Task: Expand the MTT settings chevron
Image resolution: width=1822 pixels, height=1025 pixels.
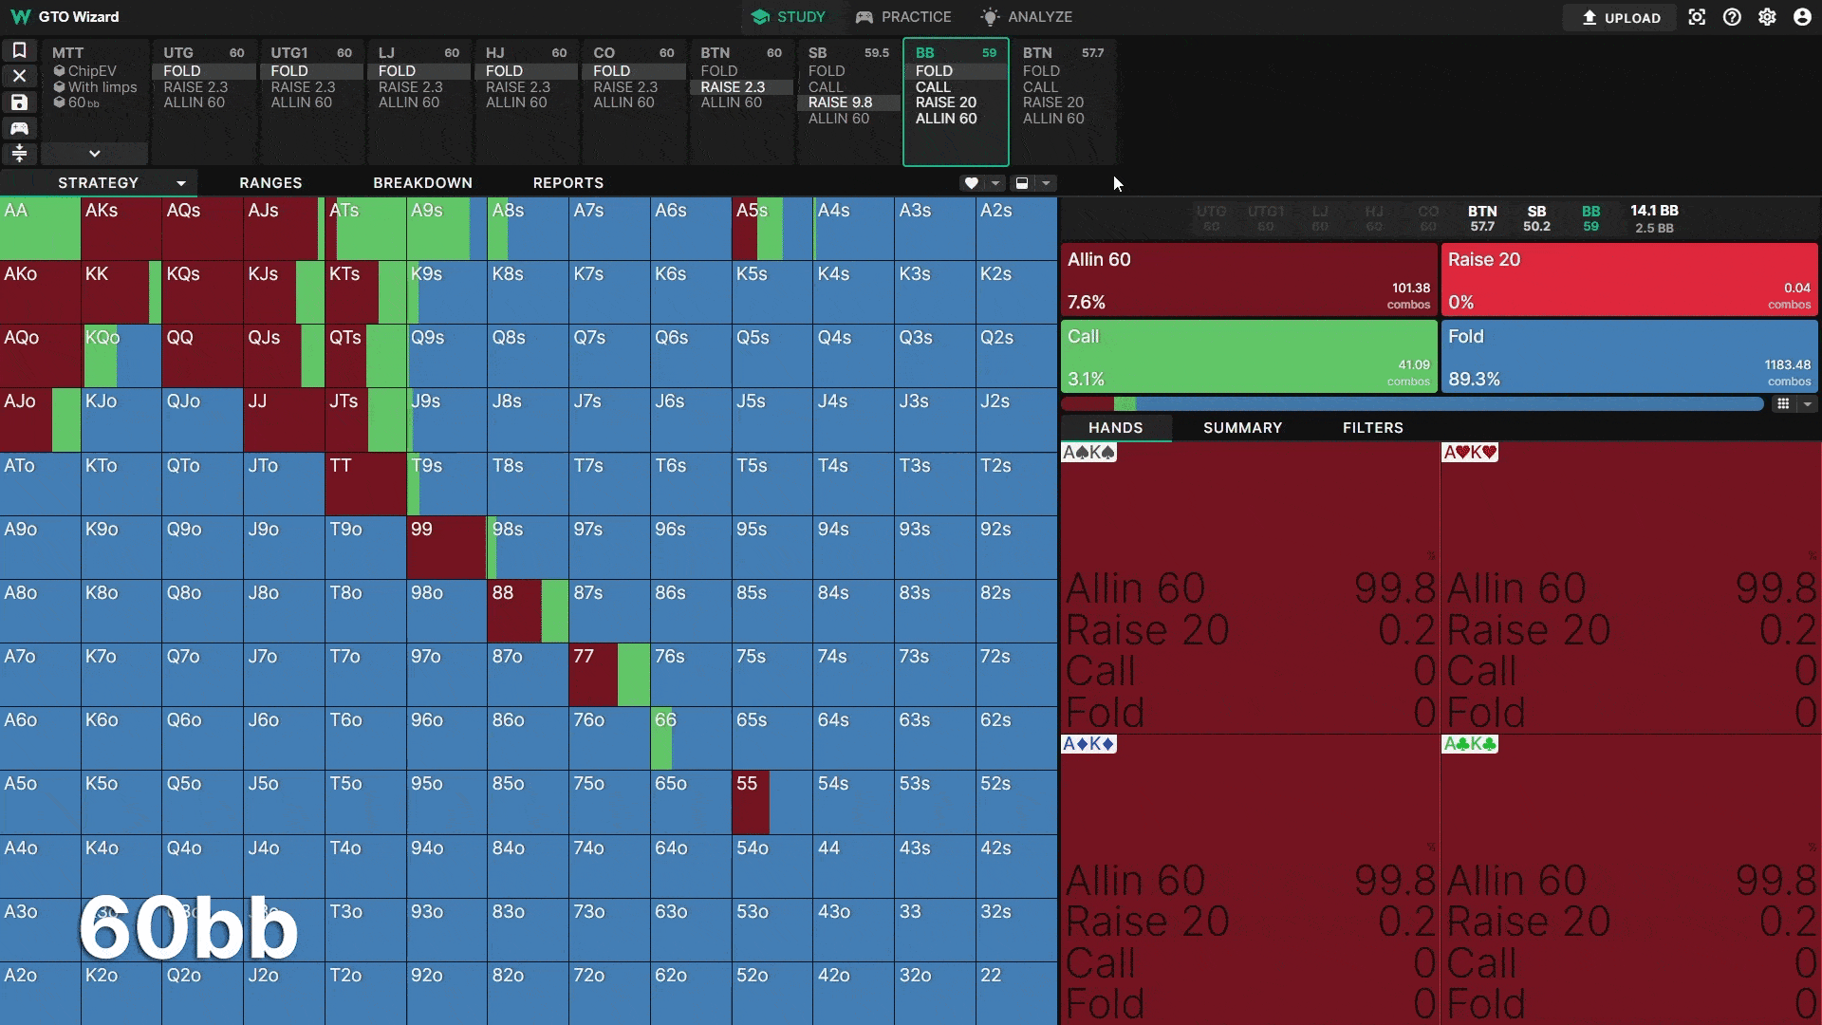Action: (x=94, y=153)
